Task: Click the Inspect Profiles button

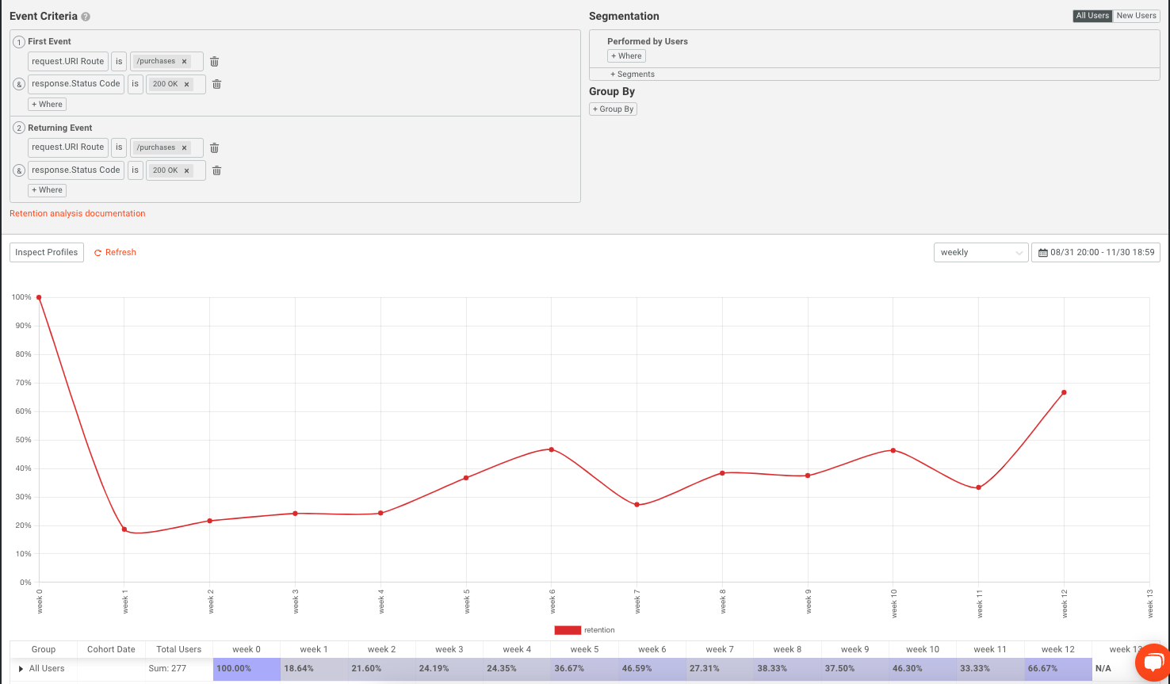Action: pos(46,252)
